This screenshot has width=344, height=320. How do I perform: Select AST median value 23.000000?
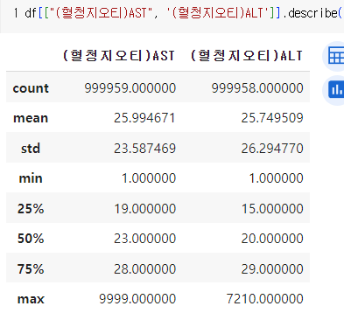[144, 239]
